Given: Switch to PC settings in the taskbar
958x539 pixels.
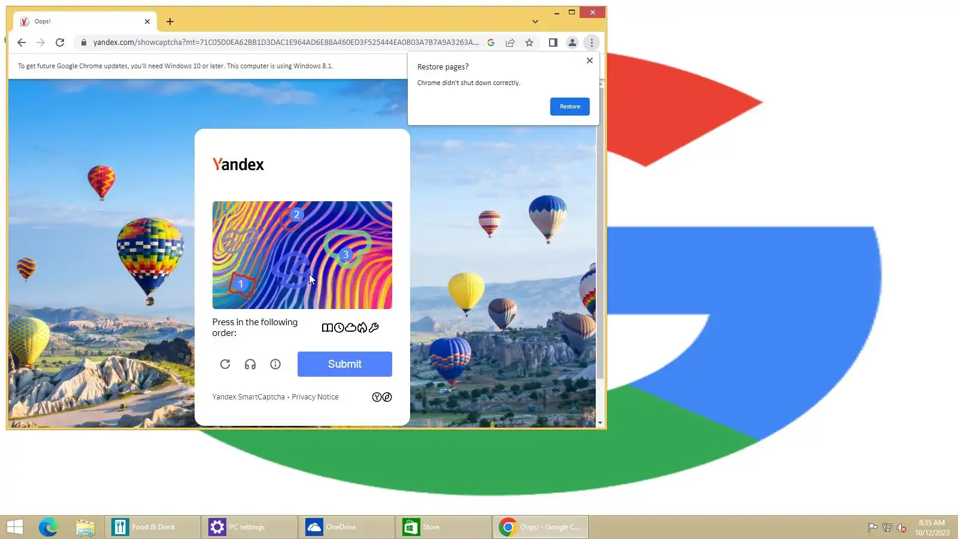Looking at the screenshot, I should click(x=250, y=527).
